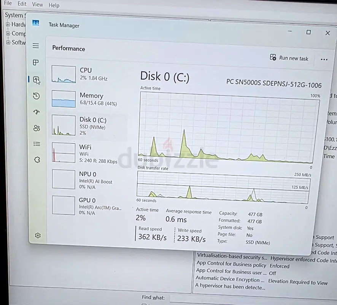Viewport: 337px width, 305px height.
Task: Select the 'Virtualisation-based security' row
Action: coord(267,258)
